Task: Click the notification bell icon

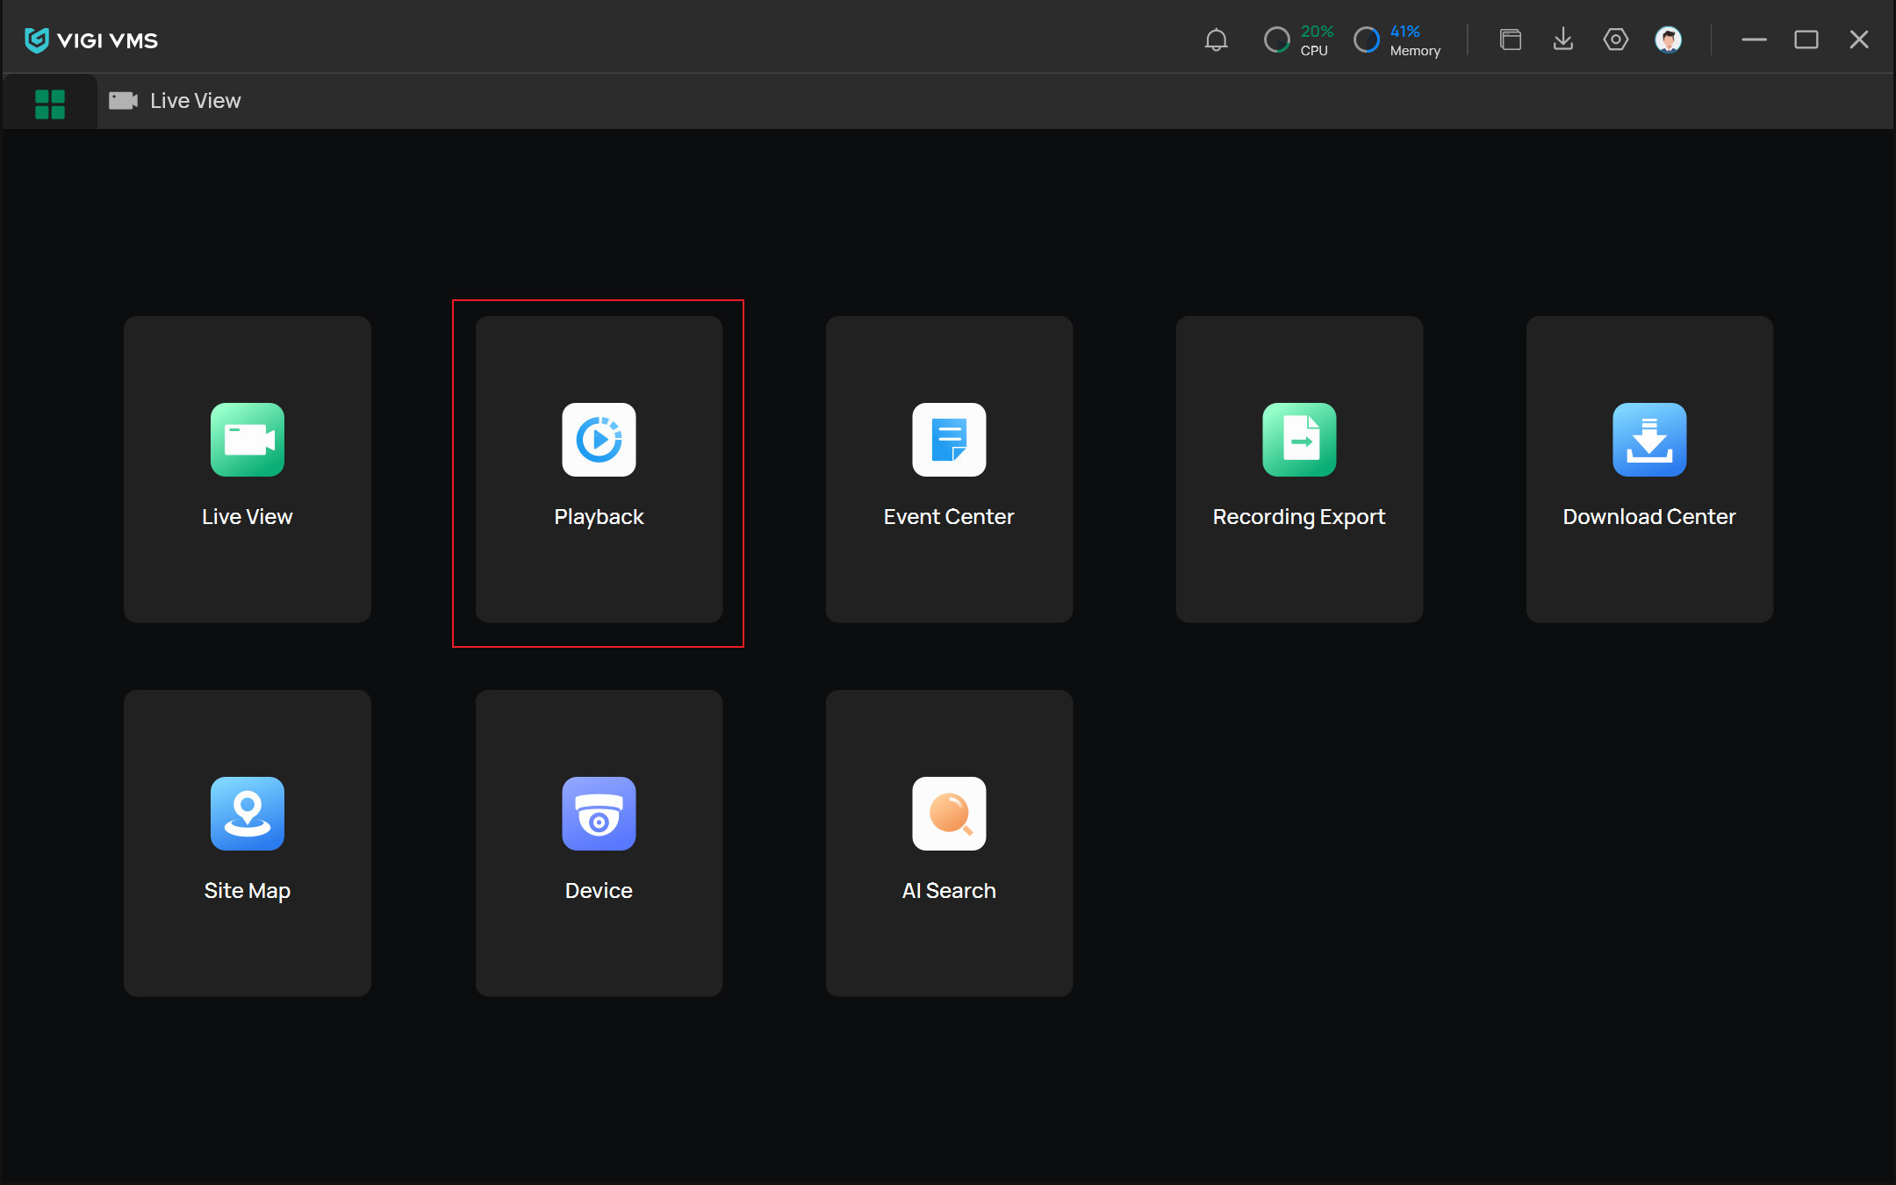Action: click(x=1216, y=39)
